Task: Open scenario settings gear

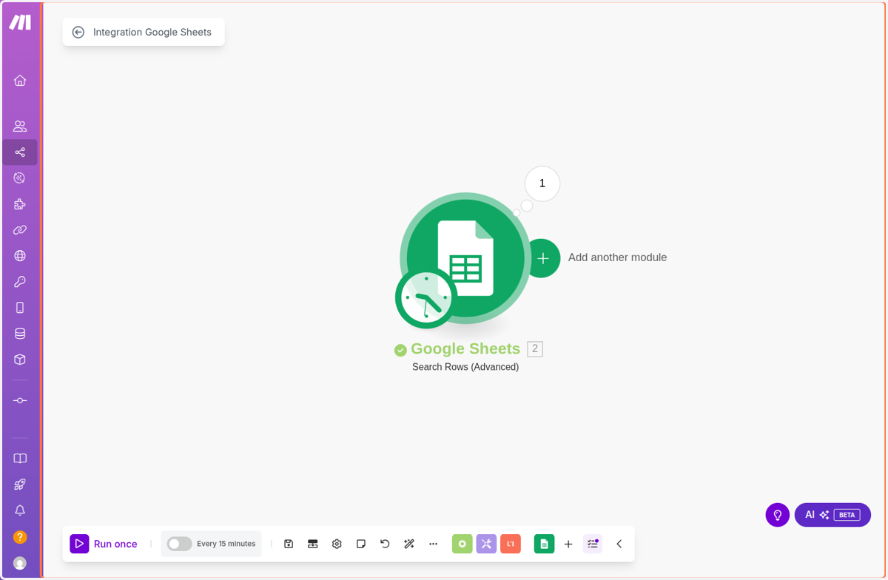Action: point(337,544)
